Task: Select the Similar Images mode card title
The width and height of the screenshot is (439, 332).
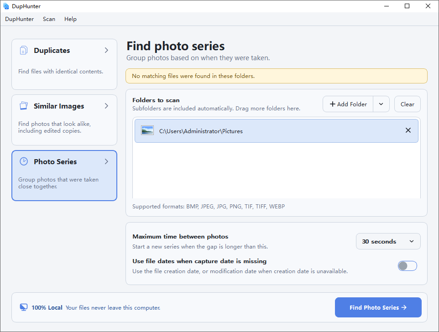Action: [x=59, y=106]
